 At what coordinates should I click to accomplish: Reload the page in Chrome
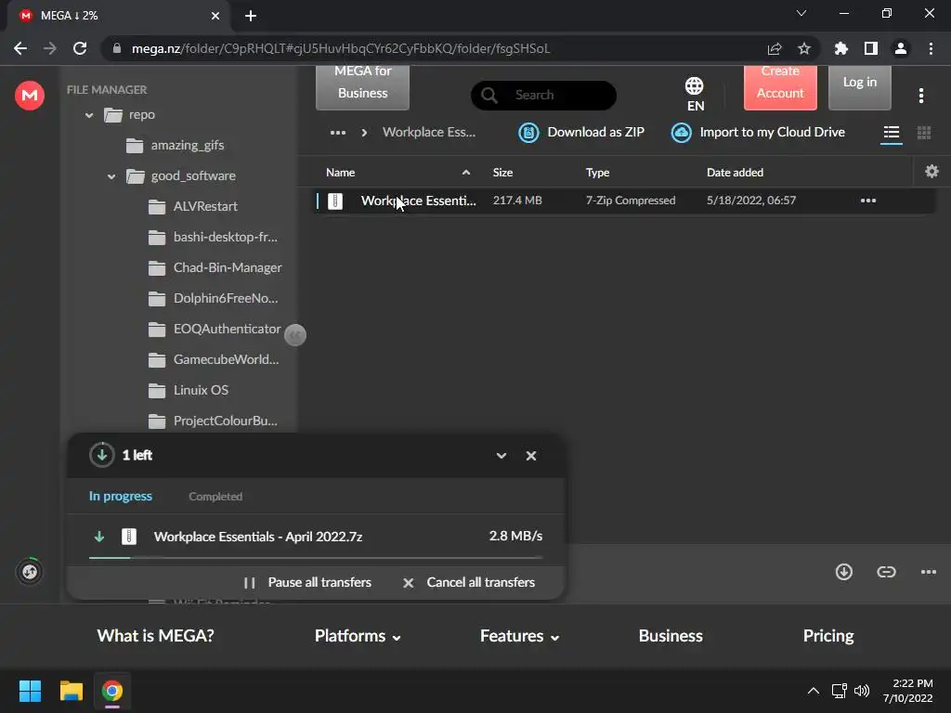pos(80,48)
